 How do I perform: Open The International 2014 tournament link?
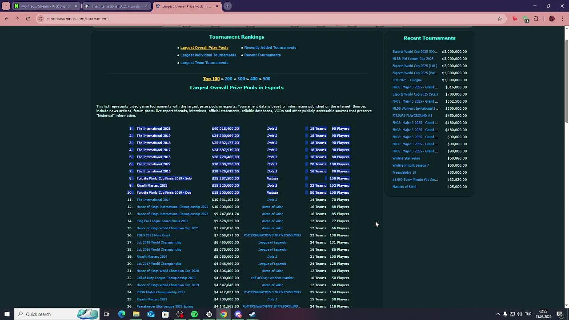pos(153,200)
